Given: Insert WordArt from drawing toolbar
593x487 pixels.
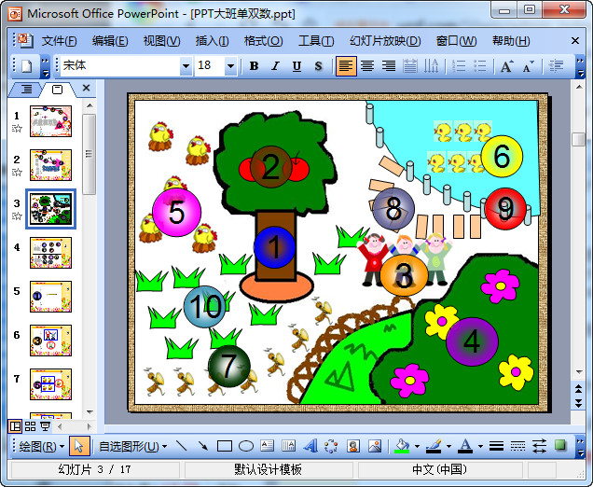Looking at the screenshot, I should pos(310,446).
